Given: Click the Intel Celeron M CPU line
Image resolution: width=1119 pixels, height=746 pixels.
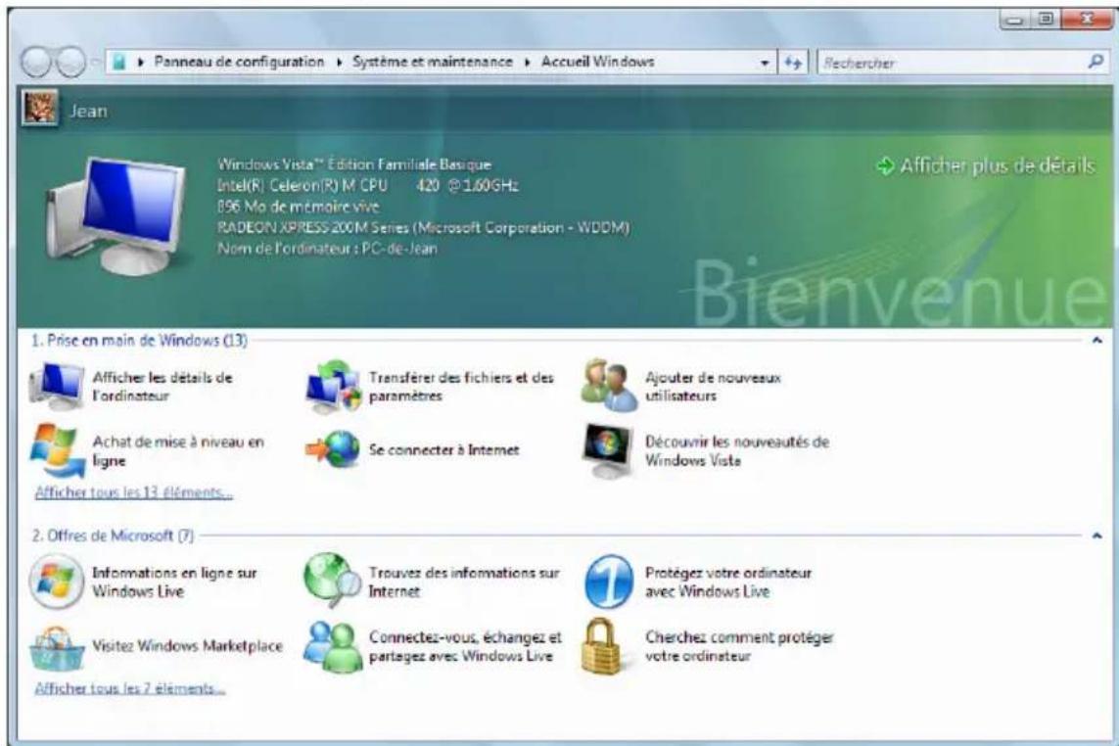Looking at the screenshot, I should pos(367,186).
